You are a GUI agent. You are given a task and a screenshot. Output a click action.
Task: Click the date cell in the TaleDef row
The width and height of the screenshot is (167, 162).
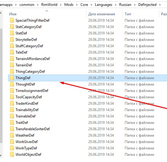tap(101, 52)
